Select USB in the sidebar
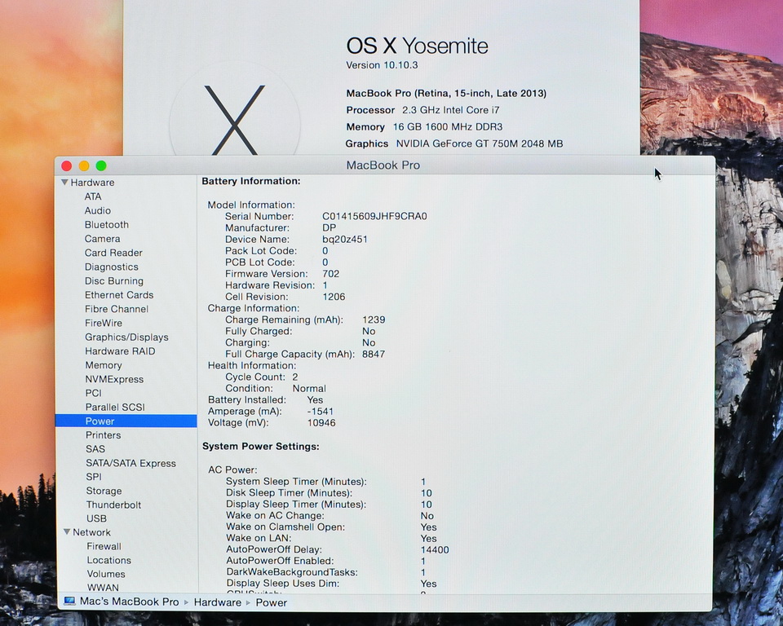The width and height of the screenshot is (783, 626). pos(96,518)
